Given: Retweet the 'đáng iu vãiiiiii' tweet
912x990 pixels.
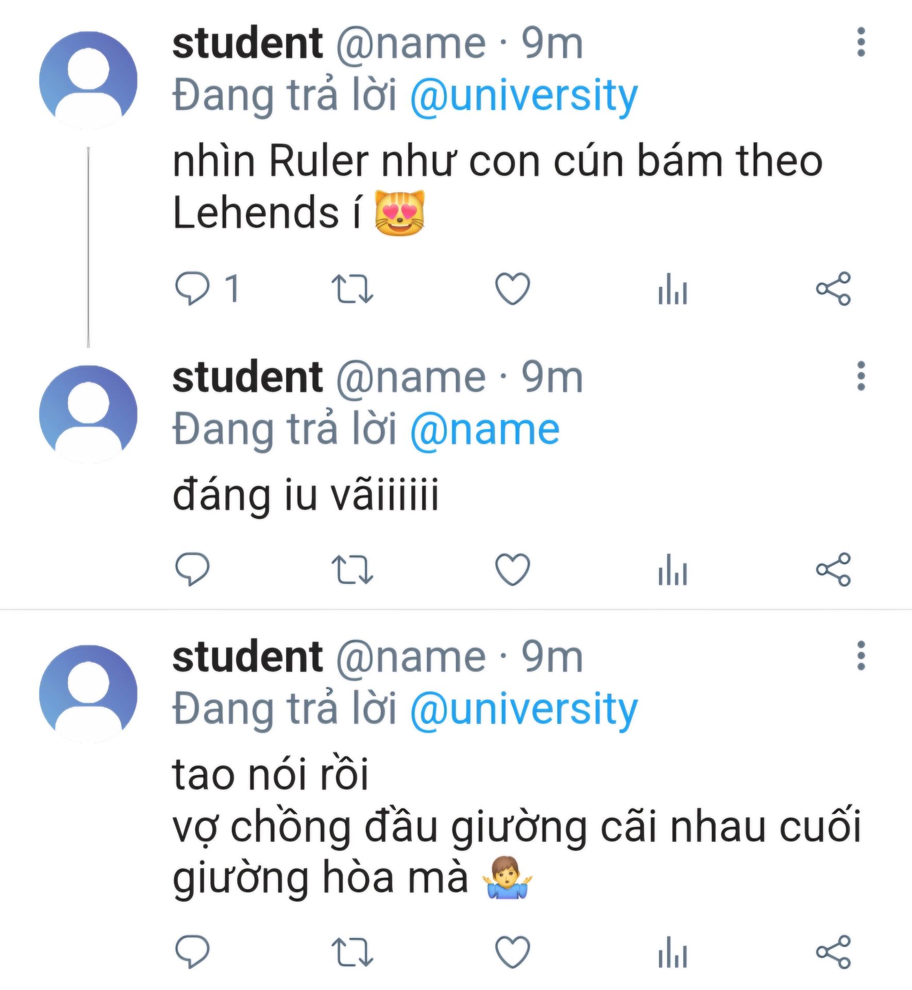Looking at the screenshot, I should pos(352,569).
